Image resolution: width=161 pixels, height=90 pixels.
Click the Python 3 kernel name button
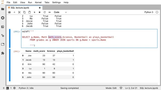pyautogui.click(x=149, y=12)
